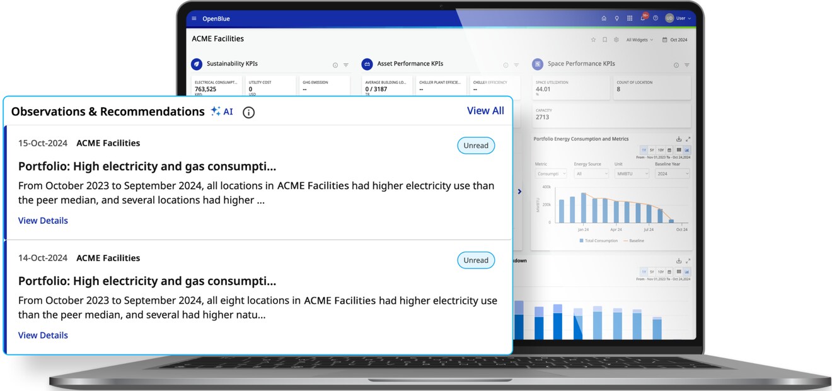Viewport: 832px width, 391px height.
Task: Toggle 5Y range in Portfolio Energy chart
Action: (652, 150)
